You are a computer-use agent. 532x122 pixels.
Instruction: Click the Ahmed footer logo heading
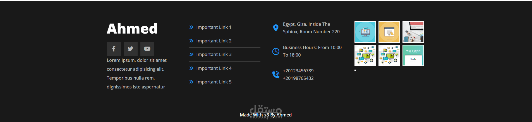[x=132, y=29]
